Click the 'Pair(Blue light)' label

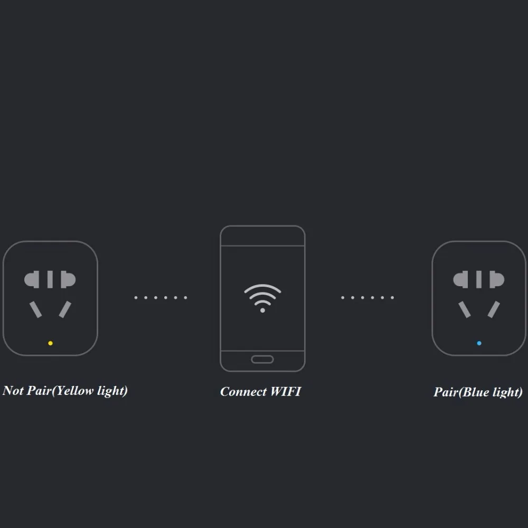coord(478,392)
